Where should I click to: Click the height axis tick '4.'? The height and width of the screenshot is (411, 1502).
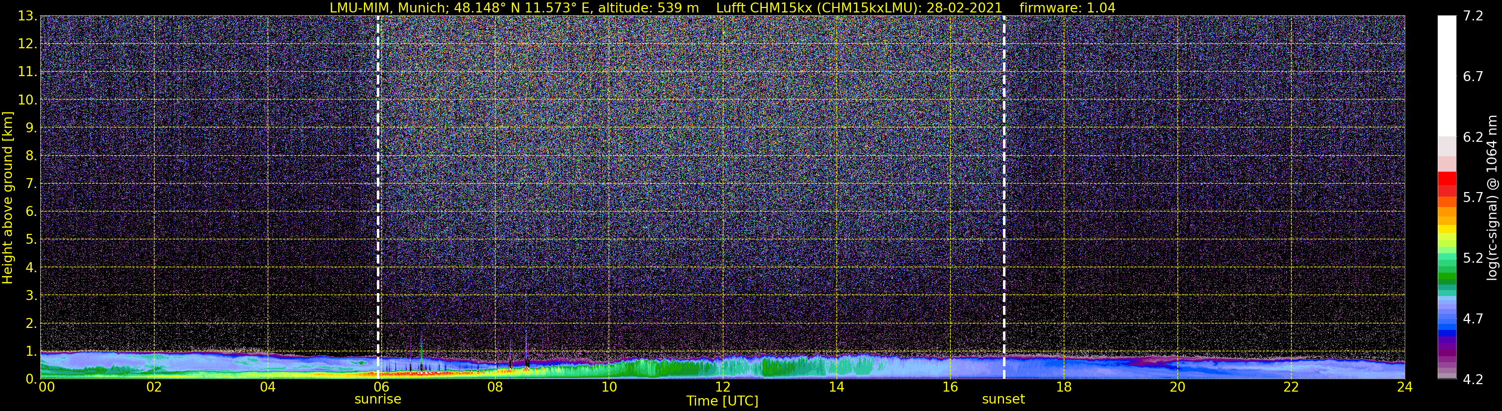pos(31,268)
